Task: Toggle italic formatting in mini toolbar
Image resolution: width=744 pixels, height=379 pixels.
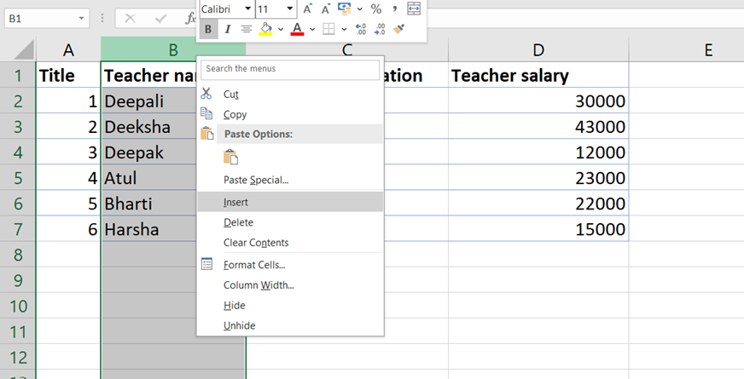Action: click(227, 29)
